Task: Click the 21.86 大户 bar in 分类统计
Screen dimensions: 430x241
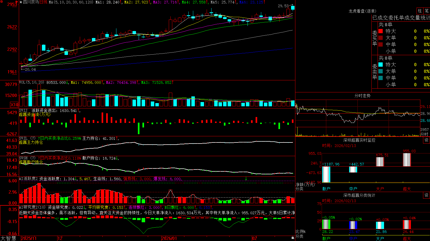Action: (380, 225)
